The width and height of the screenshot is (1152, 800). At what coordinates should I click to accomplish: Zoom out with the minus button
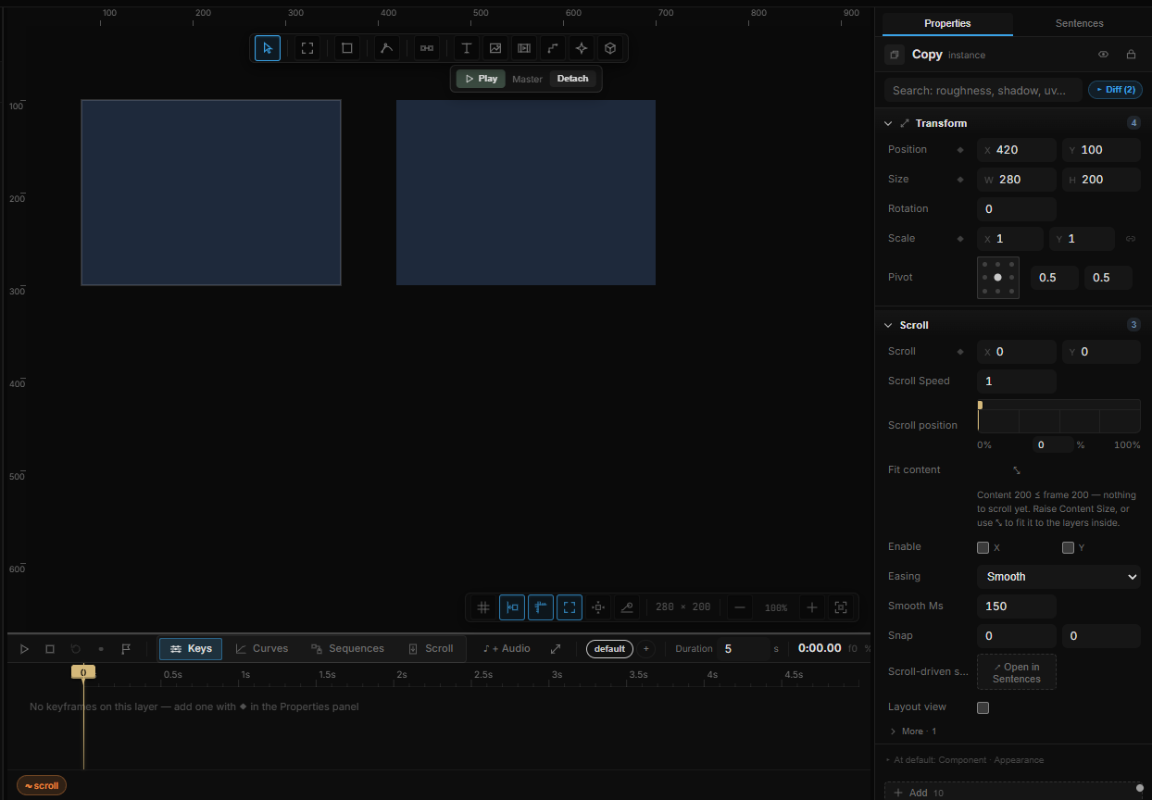point(740,607)
